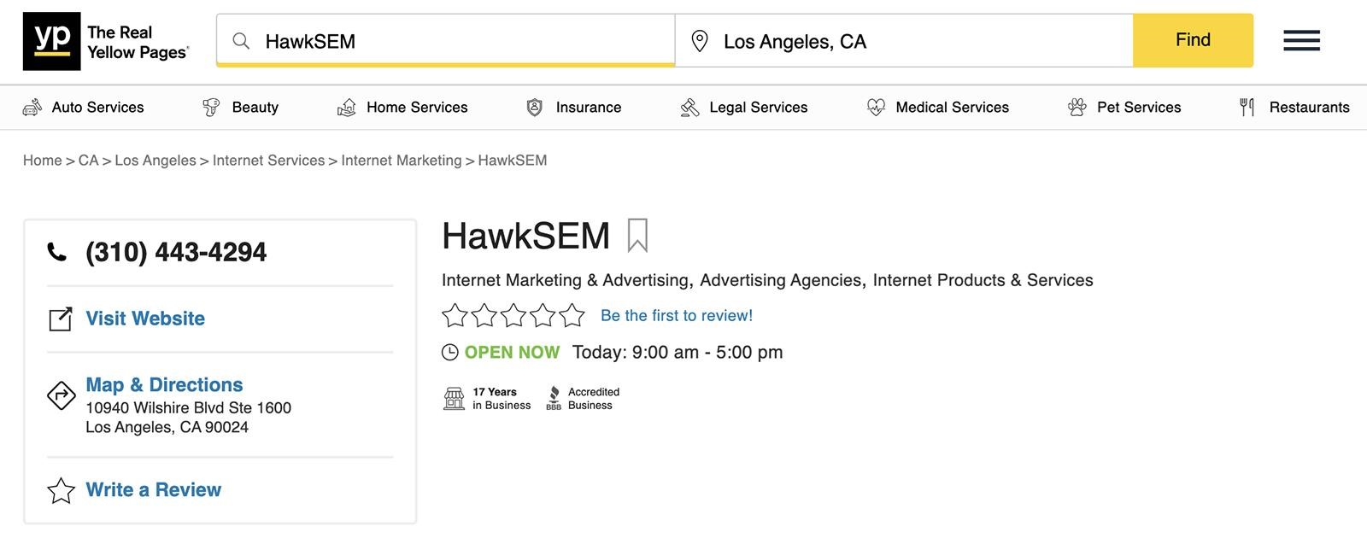Open the hamburger menu icon
1367x544 pixels.
coord(1301,40)
